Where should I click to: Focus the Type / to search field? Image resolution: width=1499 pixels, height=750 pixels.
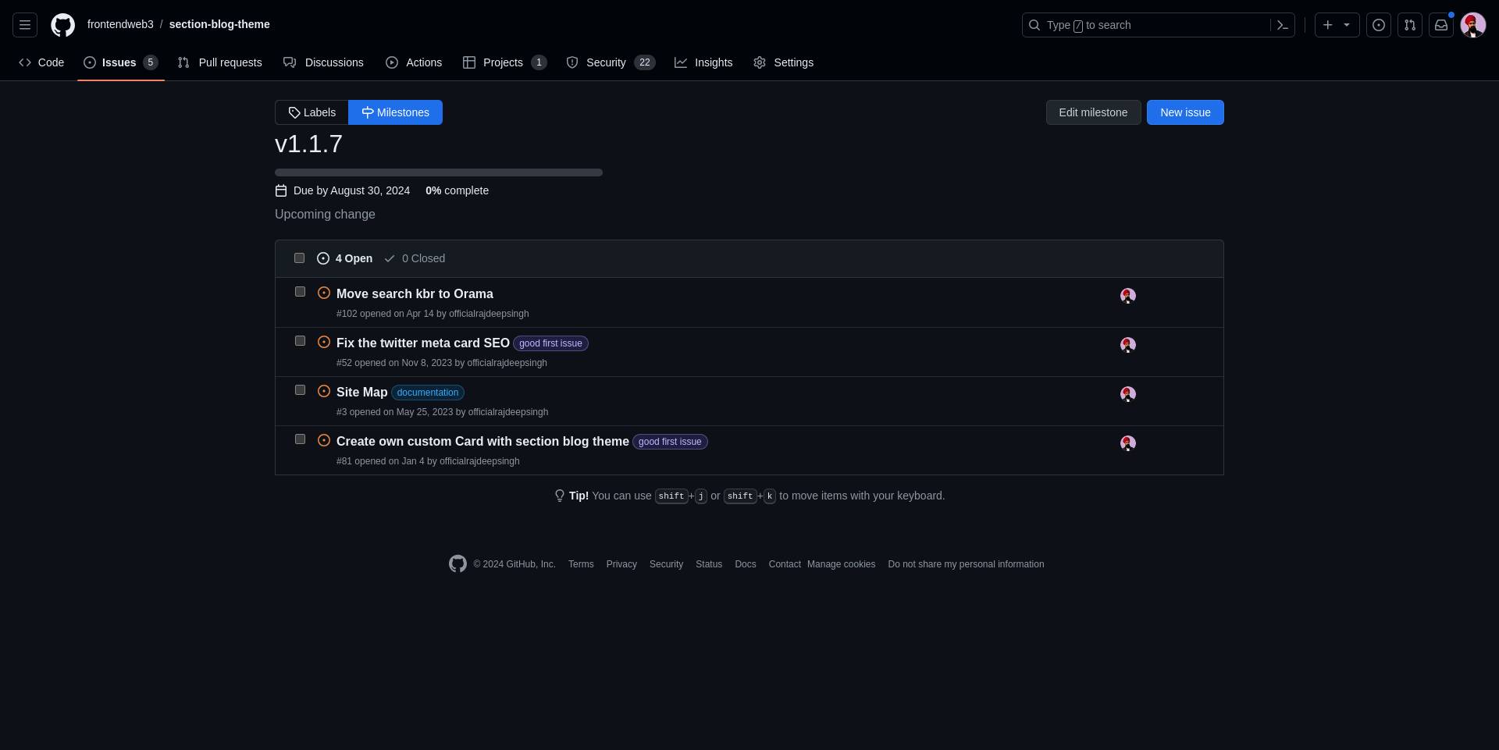pyautogui.click(x=1148, y=25)
